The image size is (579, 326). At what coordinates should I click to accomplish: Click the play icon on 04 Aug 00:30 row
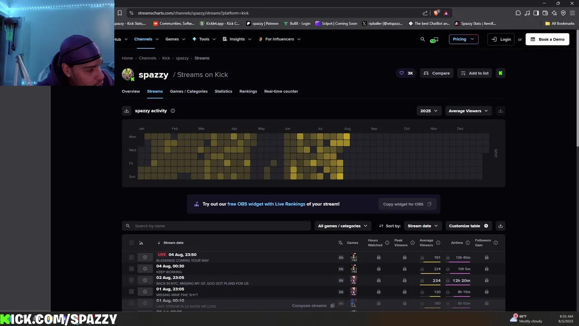pyautogui.click(x=145, y=269)
